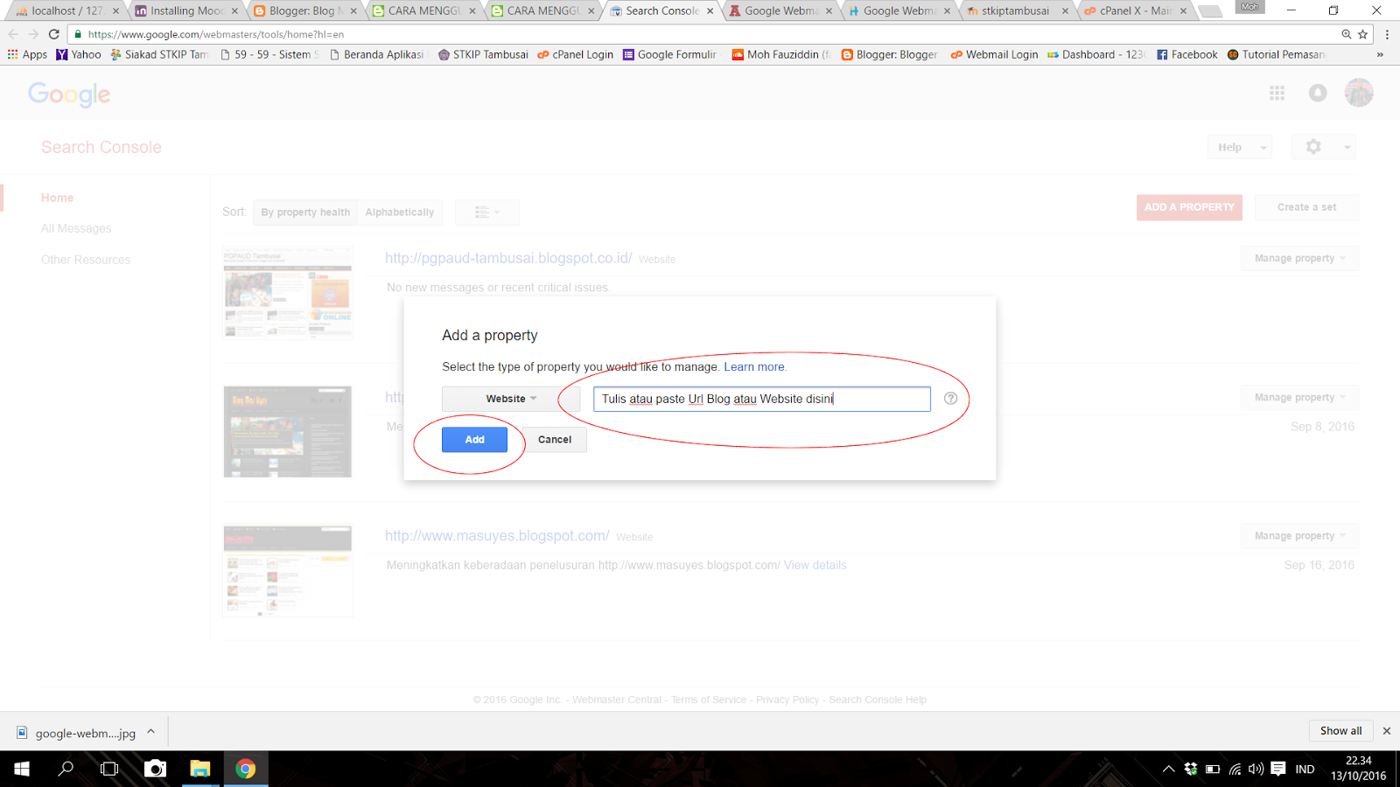
Task: Open the Google apps grid icon
Action: point(1277,93)
